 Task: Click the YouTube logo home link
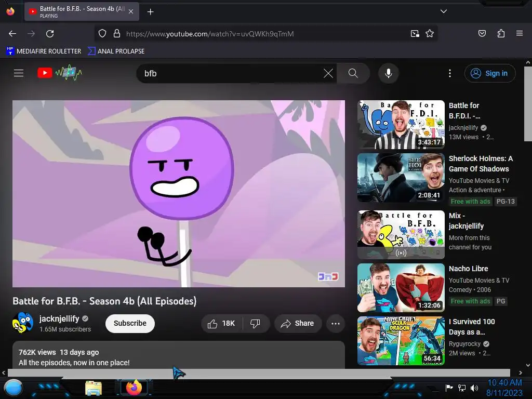point(60,73)
